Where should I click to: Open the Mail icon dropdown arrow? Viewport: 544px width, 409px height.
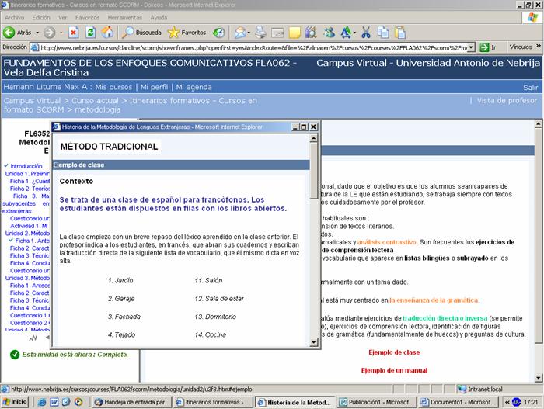[249, 33]
